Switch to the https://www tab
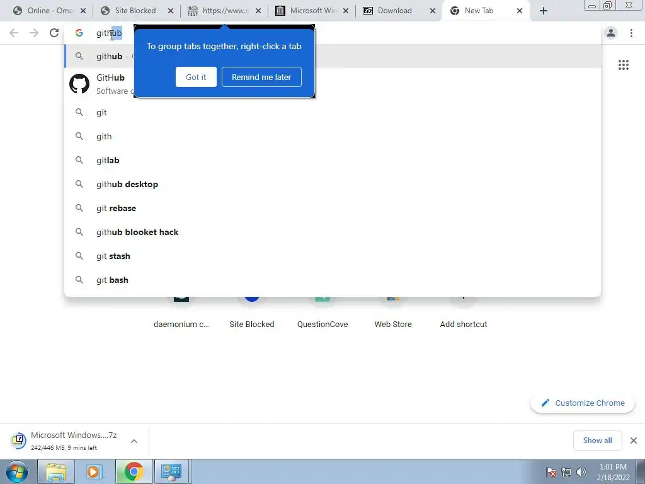 pyautogui.click(x=224, y=11)
